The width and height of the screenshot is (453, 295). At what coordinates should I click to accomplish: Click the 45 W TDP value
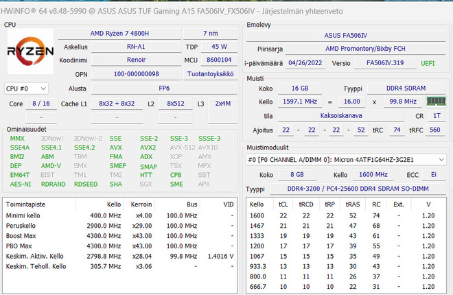coord(219,47)
